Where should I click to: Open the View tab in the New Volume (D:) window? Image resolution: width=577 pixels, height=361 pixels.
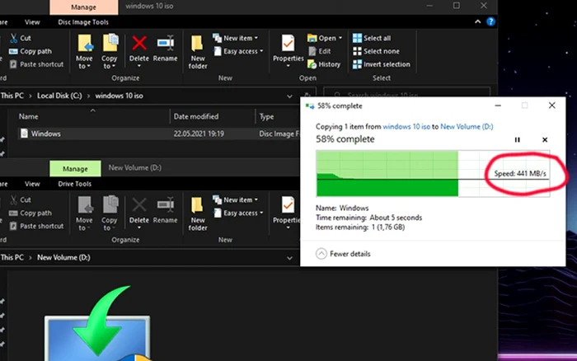[x=32, y=184]
